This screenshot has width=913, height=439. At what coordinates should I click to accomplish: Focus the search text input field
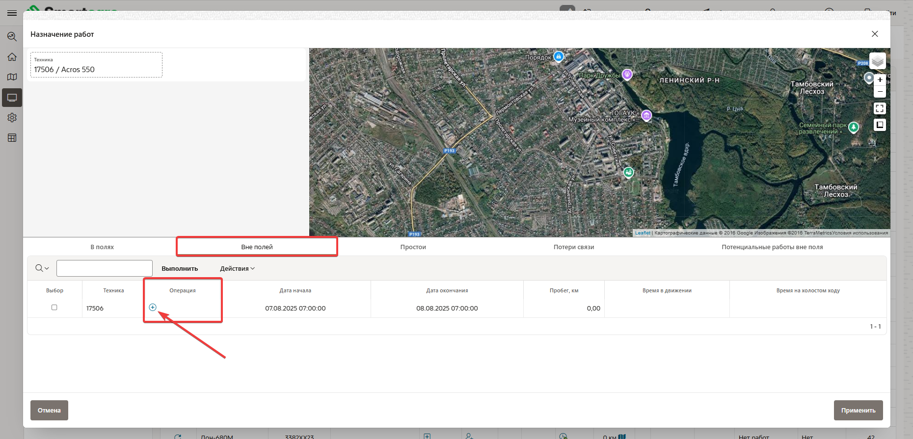(x=105, y=268)
